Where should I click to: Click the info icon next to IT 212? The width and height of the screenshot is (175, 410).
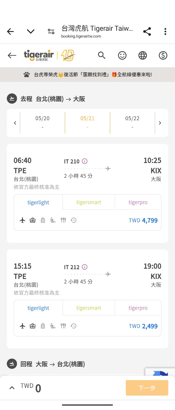click(x=85, y=267)
